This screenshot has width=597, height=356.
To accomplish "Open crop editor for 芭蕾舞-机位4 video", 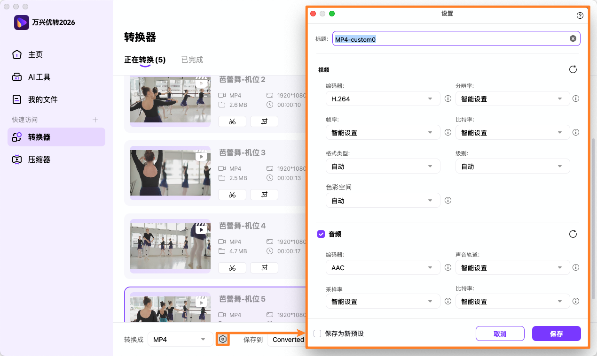I will [x=264, y=267].
